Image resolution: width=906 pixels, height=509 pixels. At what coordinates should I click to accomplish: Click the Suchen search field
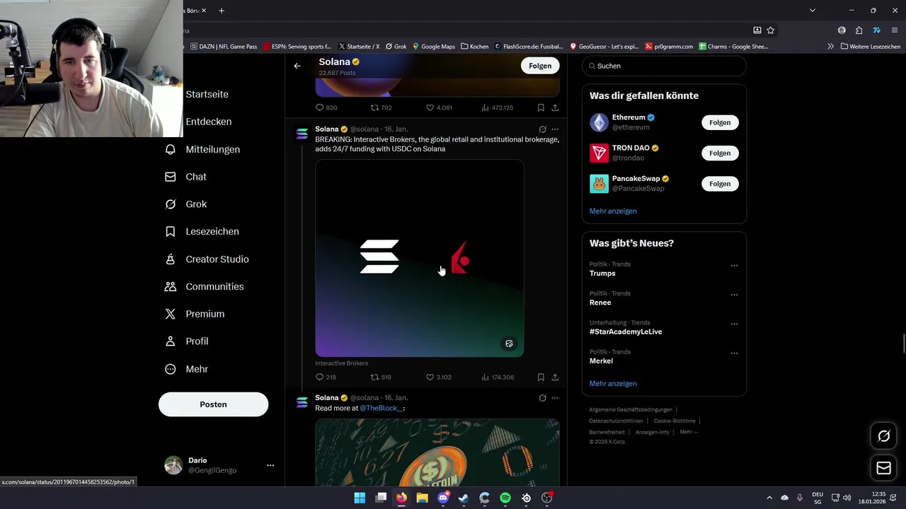point(664,66)
